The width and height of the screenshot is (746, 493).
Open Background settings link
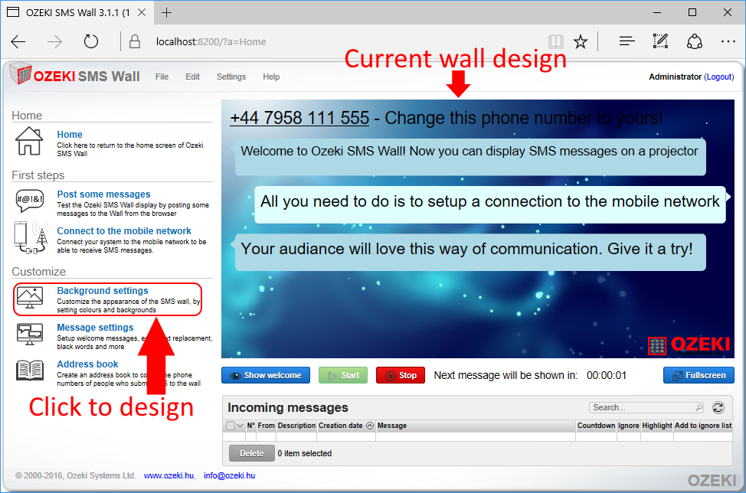click(103, 290)
